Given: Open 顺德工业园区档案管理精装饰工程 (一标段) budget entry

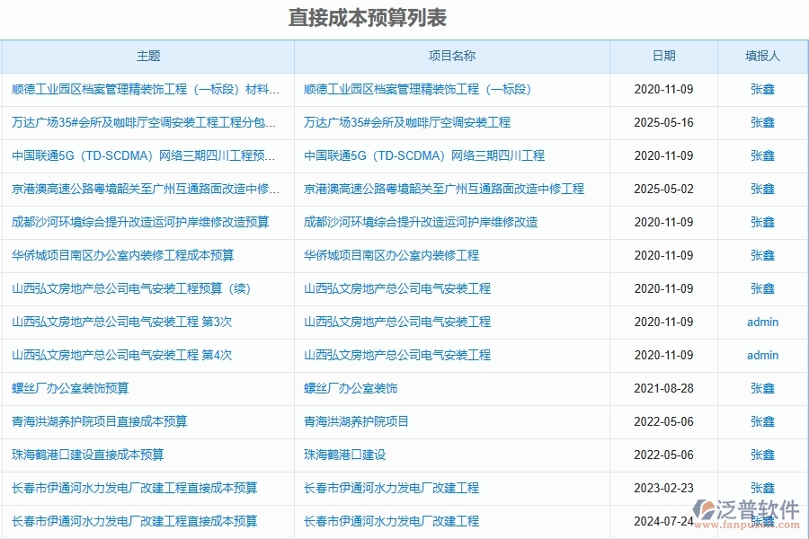Looking at the screenshot, I should (144, 89).
